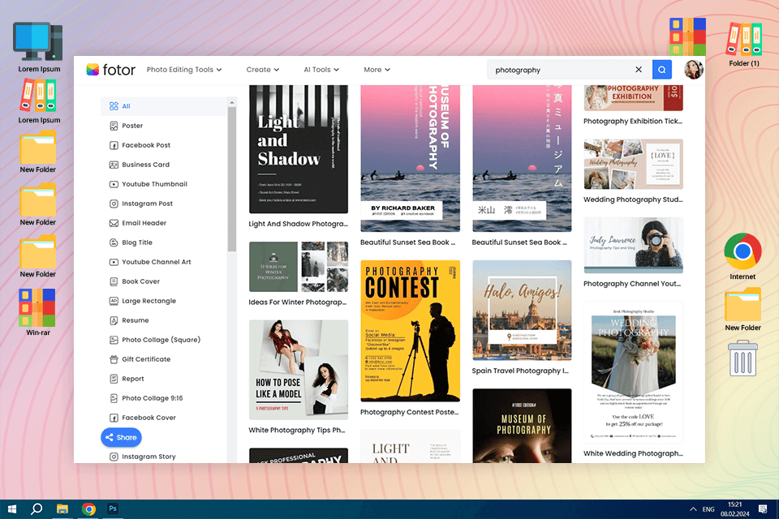The image size is (779, 519).
Task: Expand the AI Tools menu
Action: [321, 70]
